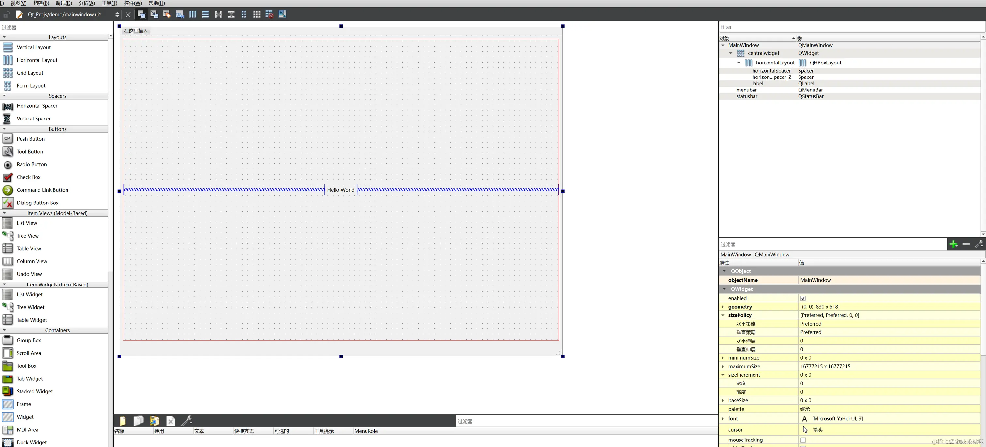Open the 工具(T) menu
The width and height of the screenshot is (986, 447).
click(x=110, y=3)
